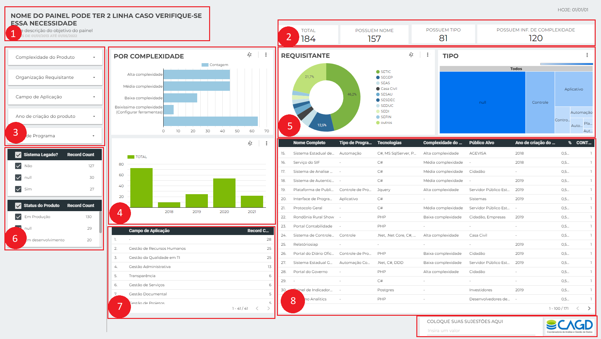Expand the Programa type filter dropdown
The width and height of the screenshot is (601, 339).
pyautogui.click(x=55, y=136)
